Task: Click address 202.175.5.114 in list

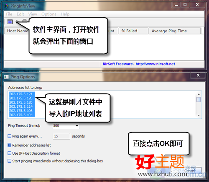Action: pos(21,107)
